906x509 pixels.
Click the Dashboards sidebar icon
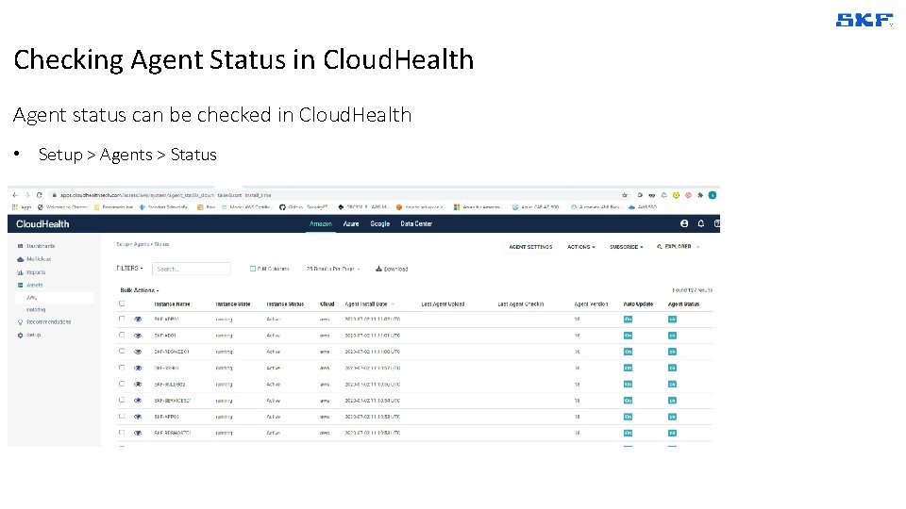(20, 246)
